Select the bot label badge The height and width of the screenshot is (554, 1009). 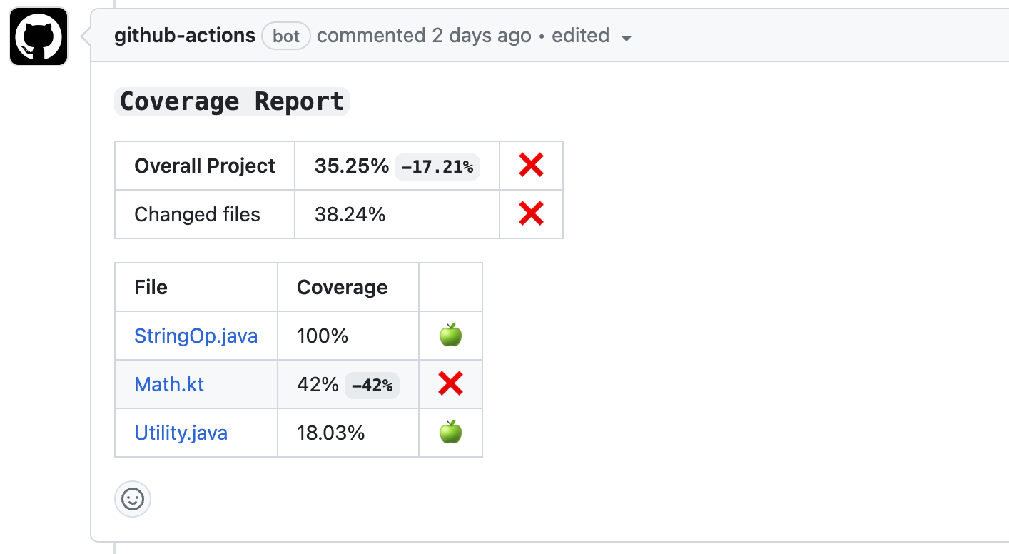click(286, 36)
